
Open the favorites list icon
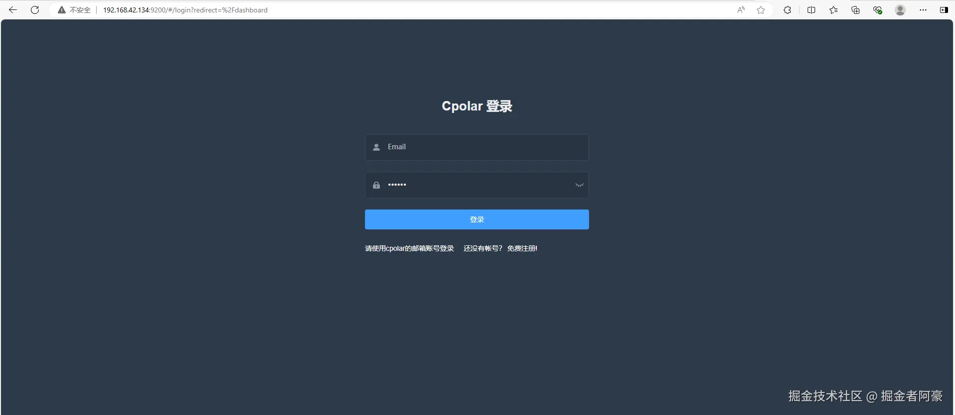tap(834, 10)
